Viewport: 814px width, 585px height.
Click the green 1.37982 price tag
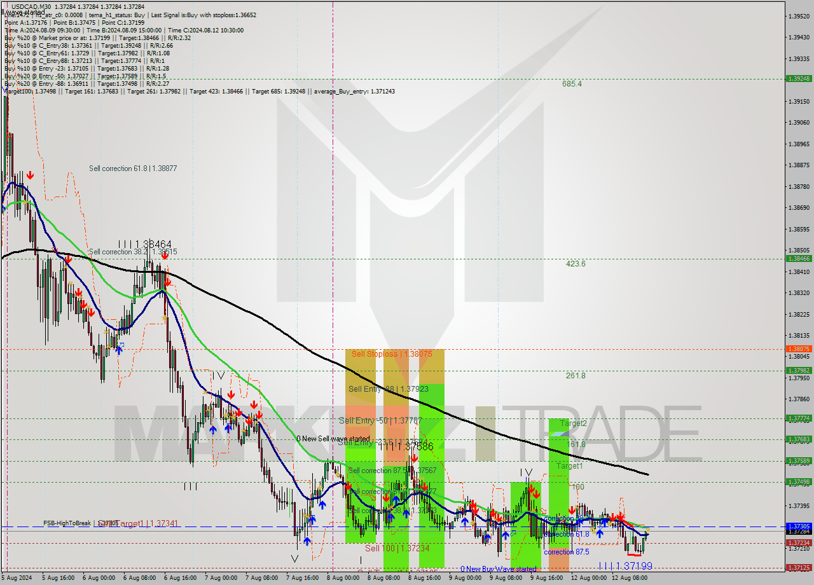798,370
